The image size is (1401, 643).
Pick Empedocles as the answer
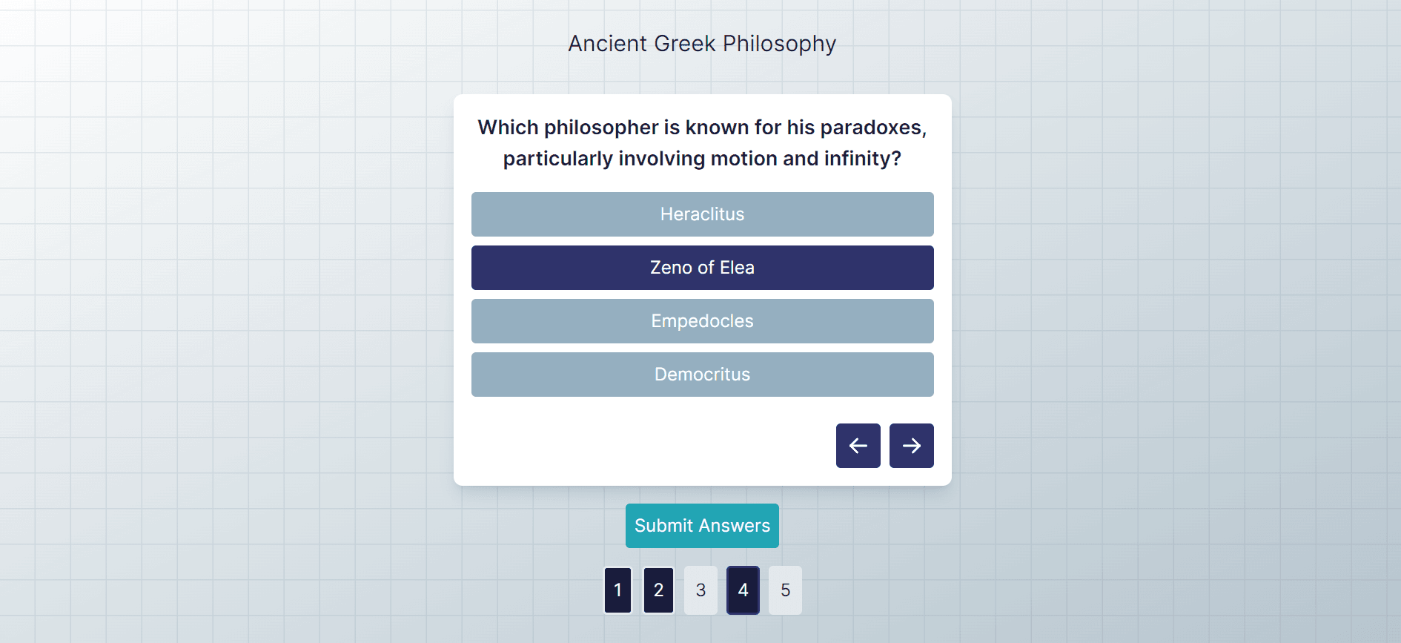702,321
